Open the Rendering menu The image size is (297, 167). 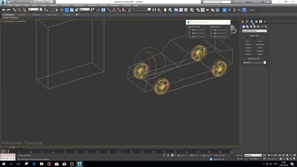pos(92,5)
